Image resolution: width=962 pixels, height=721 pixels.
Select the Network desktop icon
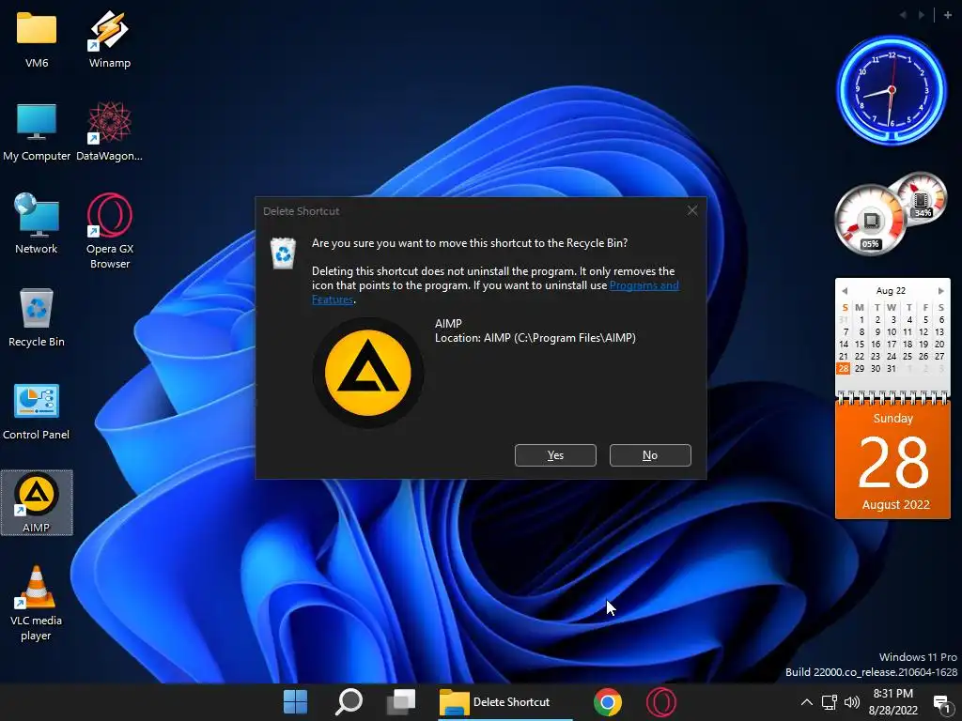click(x=37, y=223)
